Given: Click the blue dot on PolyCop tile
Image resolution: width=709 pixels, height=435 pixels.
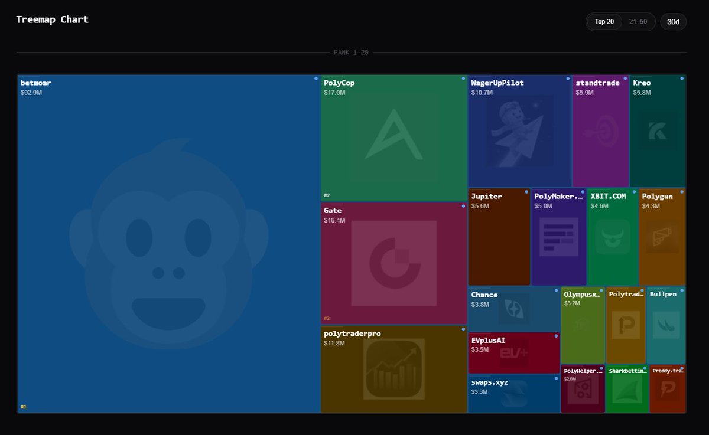Looking at the screenshot, I should click(x=463, y=79).
